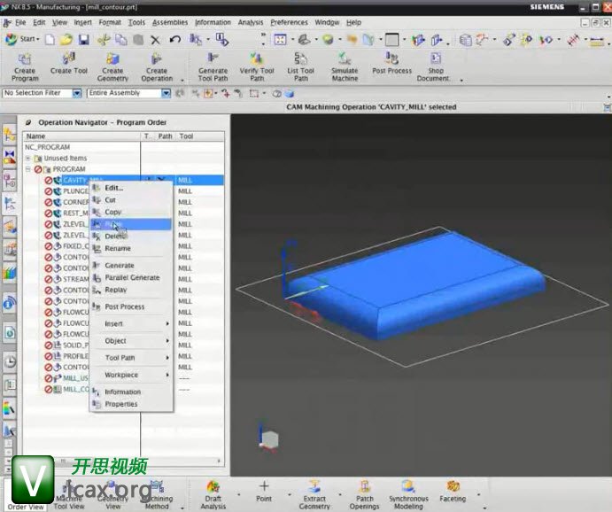This screenshot has height=512, width=612.
Task: Click the Start button in toolbar
Action: (x=22, y=39)
